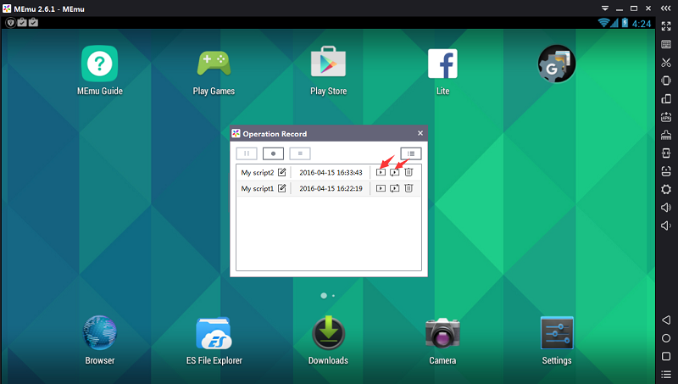Delete the My script2 recording
This screenshot has height=384, width=678.
pos(408,172)
